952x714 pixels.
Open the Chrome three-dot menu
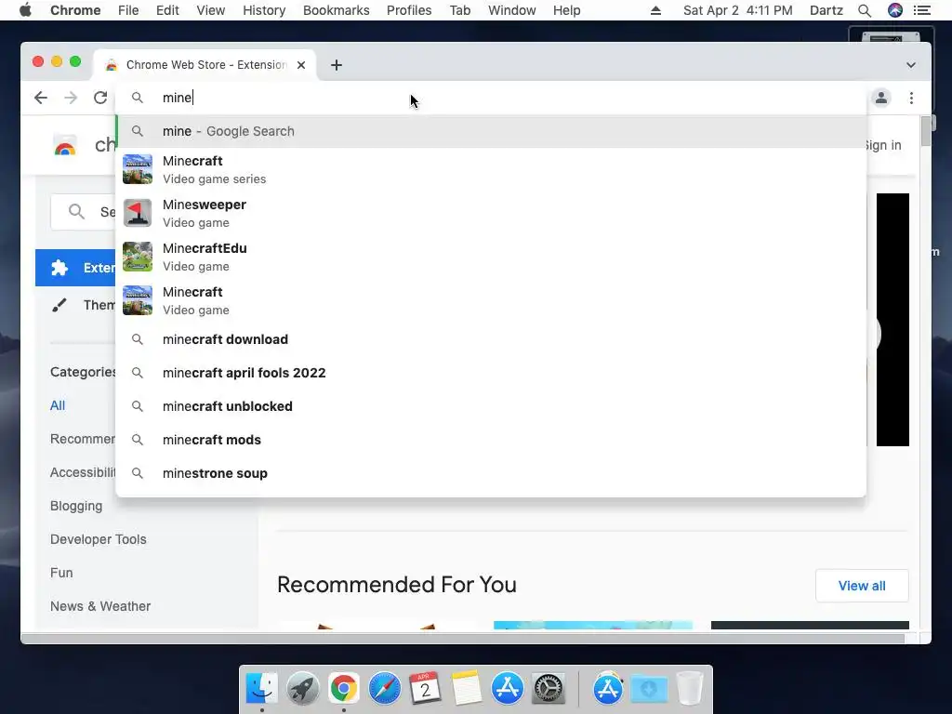coord(911,98)
